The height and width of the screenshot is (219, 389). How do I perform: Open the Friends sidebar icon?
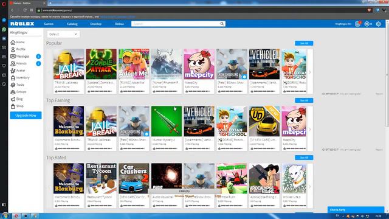(x=13, y=63)
